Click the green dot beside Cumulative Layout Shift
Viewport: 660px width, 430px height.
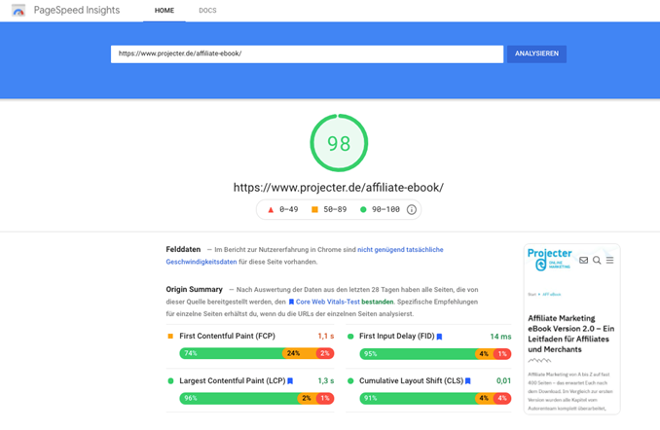click(x=350, y=380)
